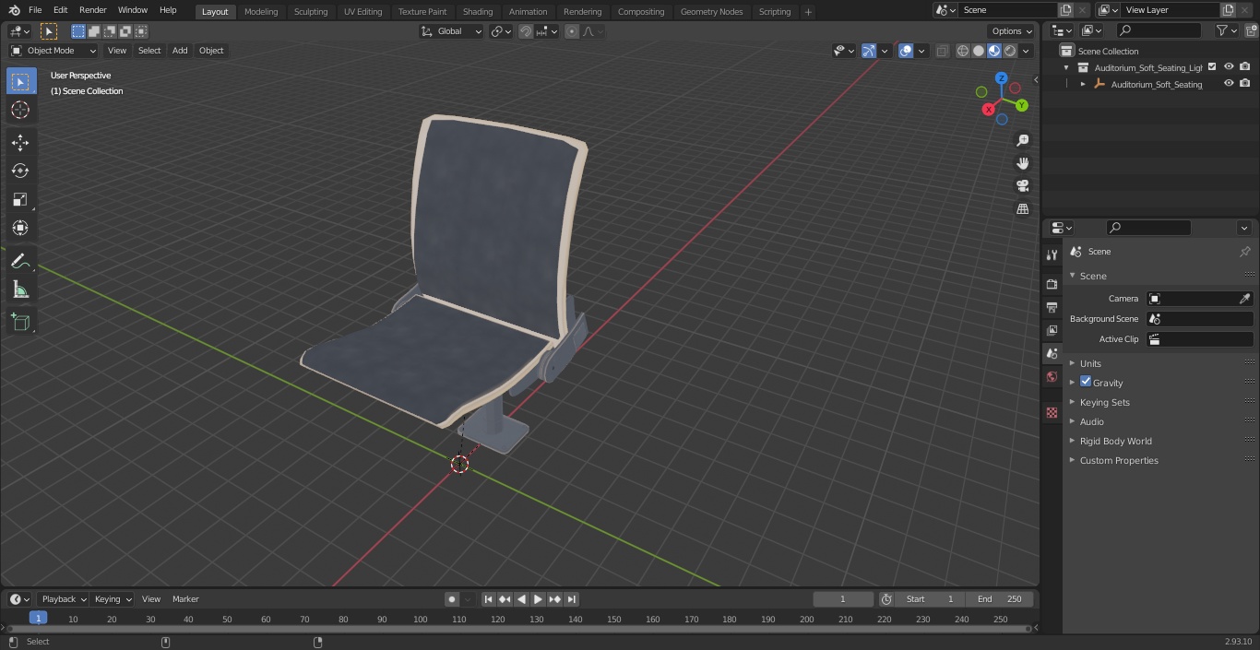
Task: Switch to the Sculpting workspace tab
Action: coord(311,12)
